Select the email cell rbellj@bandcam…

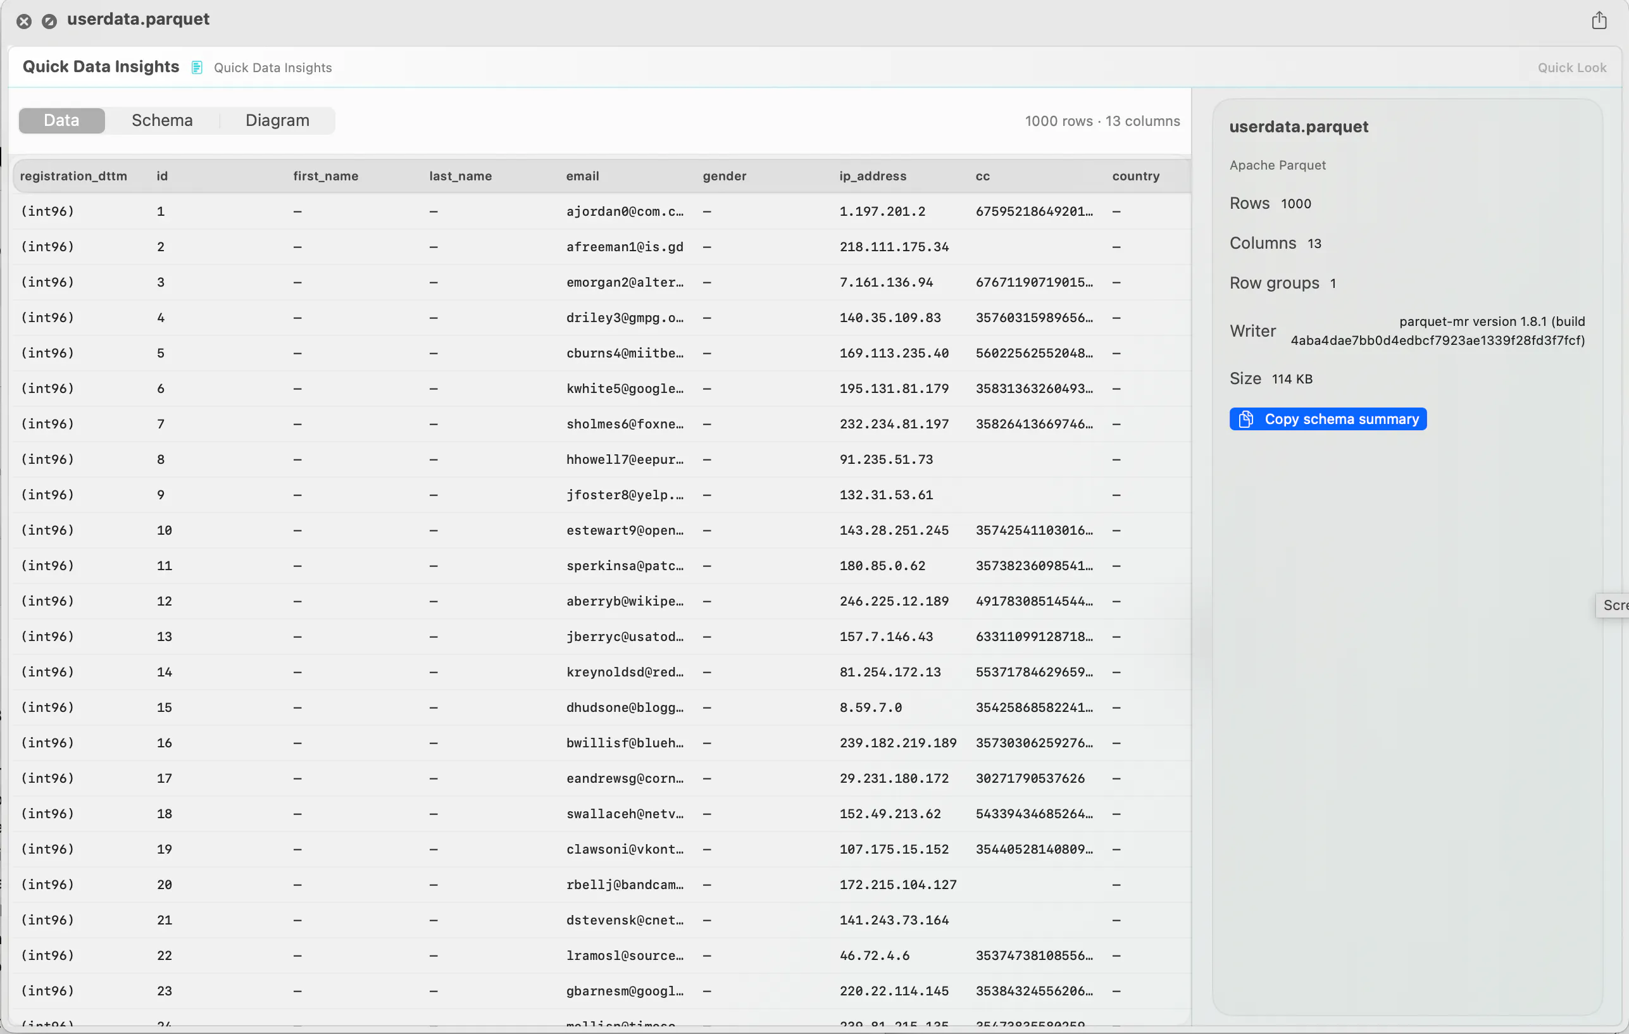click(x=625, y=885)
